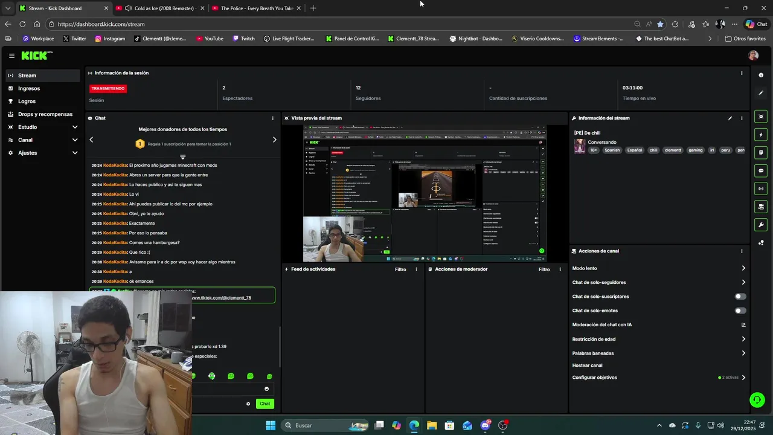The image size is (773, 435).
Task: Click the broadcast signal widget icon in right sidebar
Action: (x=761, y=188)
